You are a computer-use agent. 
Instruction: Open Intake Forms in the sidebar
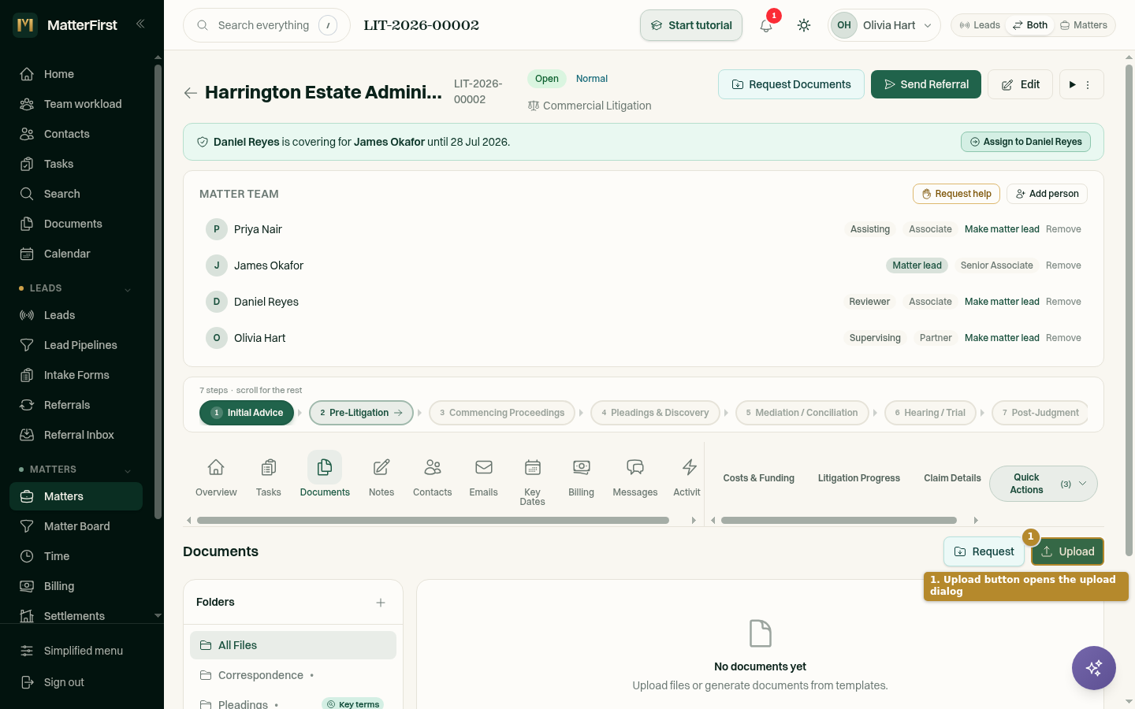(x=76, y=375)
